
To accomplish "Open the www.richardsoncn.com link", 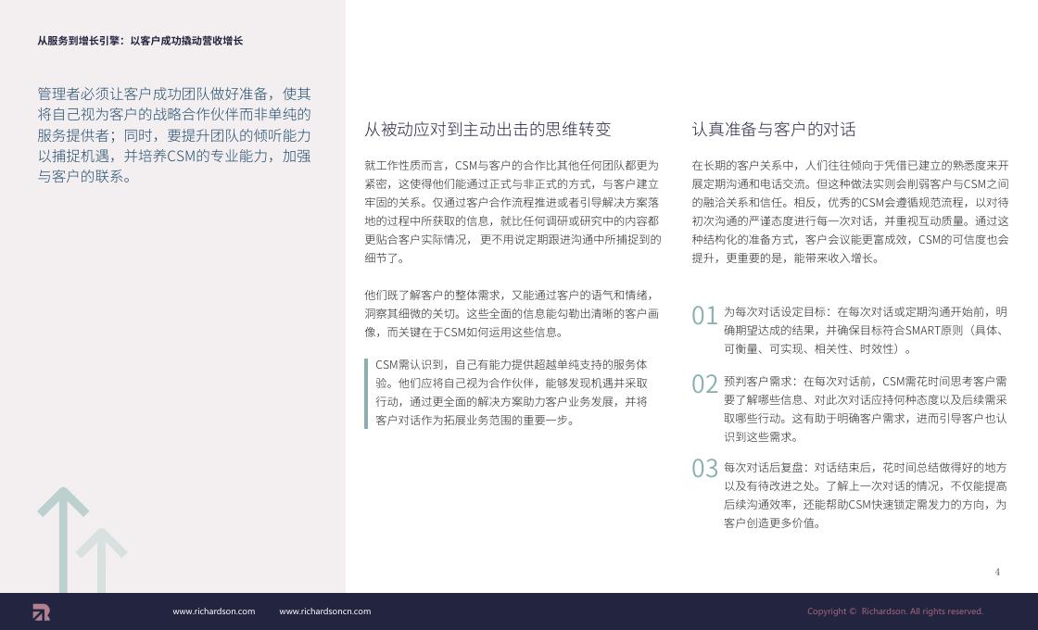I will tap(325, 611).
